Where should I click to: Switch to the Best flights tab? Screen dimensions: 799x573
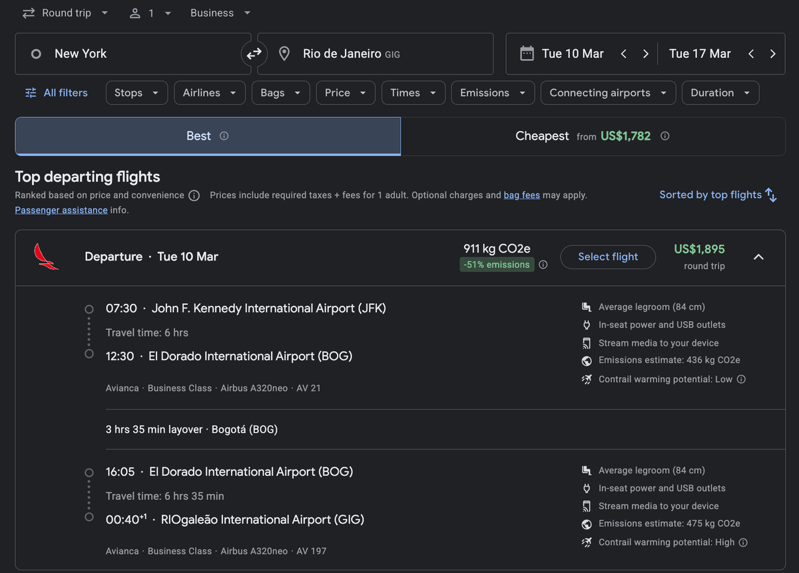[x=207, y=136]
